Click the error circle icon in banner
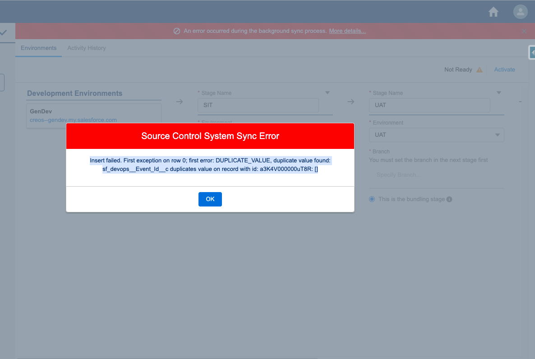The width and height of the screenshot is (535, 359). tap(177, 31)
